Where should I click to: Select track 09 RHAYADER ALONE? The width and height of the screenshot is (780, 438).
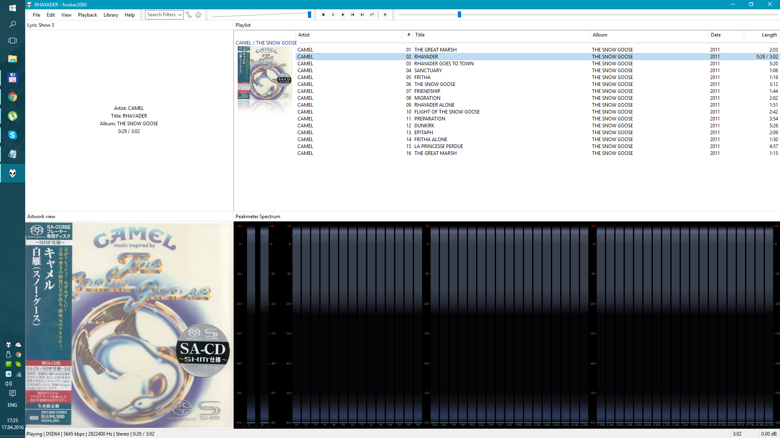click(537, 105)
